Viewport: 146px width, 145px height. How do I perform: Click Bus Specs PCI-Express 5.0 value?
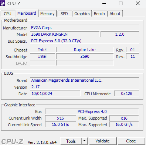pyautogui.click(x=85, y=41)
